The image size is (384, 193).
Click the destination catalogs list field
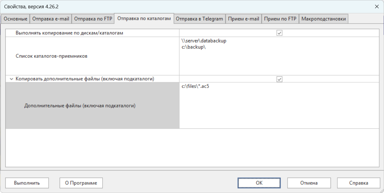279,56
